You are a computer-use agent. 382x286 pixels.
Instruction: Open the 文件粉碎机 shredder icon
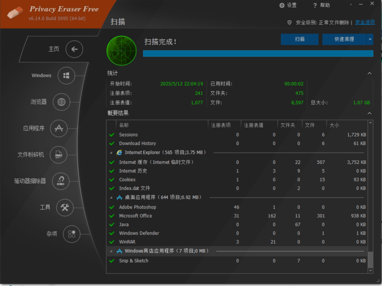58,154
